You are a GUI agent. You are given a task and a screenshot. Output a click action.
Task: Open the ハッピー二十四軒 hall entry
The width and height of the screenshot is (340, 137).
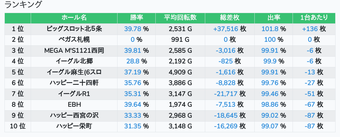(74, 83)
